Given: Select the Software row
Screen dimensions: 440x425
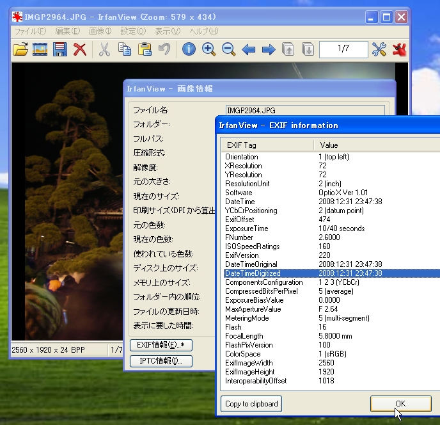Looking at the screenshot, I should (x=332, y=193).
